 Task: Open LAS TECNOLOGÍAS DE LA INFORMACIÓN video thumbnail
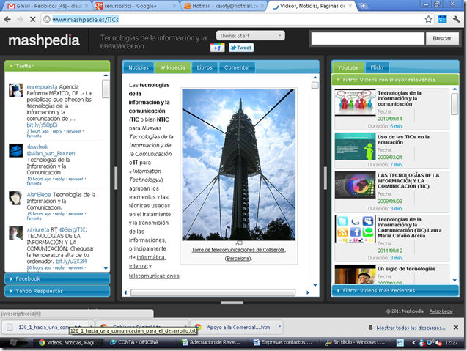[x=355, y=185]
